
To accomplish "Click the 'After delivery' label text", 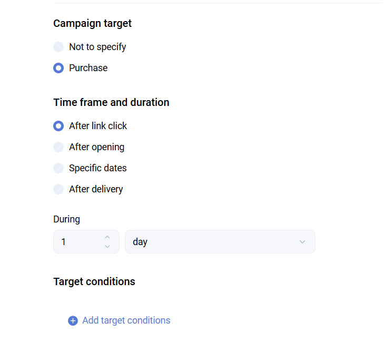I will pyautogui.click(x=96, y=189).
